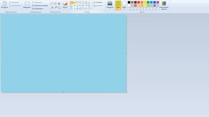Screen dimensions: 209x117
Task: Choose the Diamond shape
Action: (74, 6)
